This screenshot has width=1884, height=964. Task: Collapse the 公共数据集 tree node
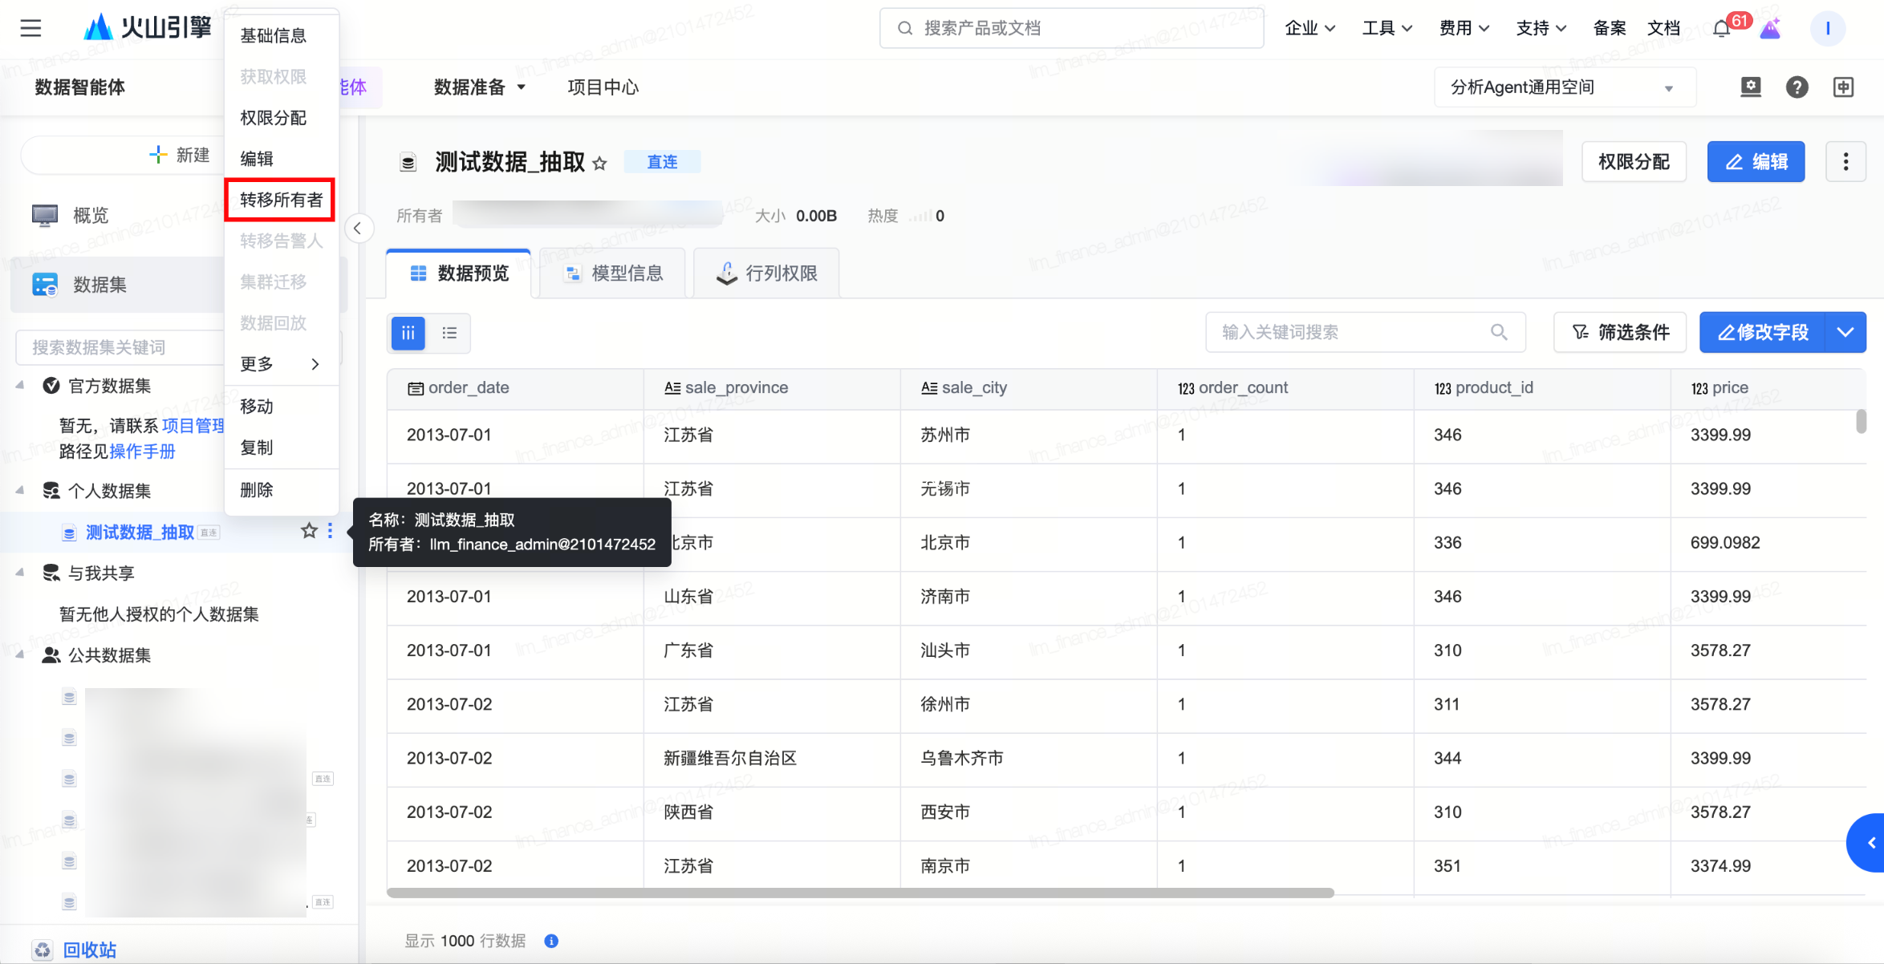coord(20,655)
